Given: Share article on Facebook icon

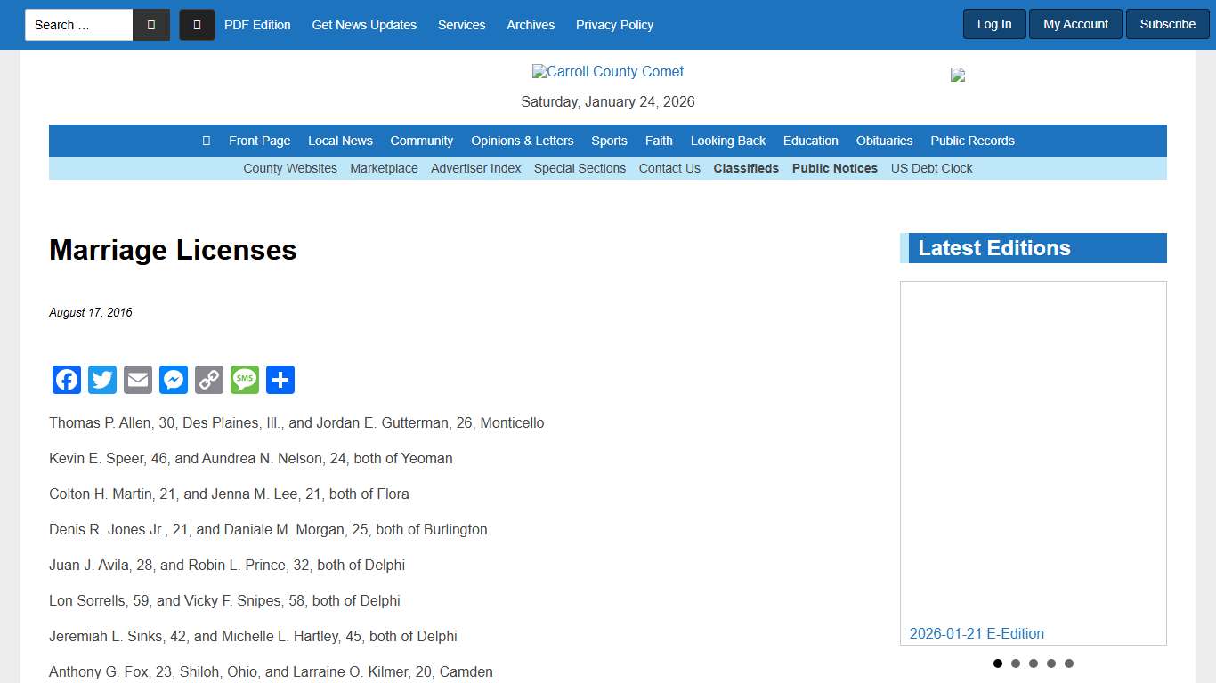Looking at the screenshot, I should click(x=67, y=380).
